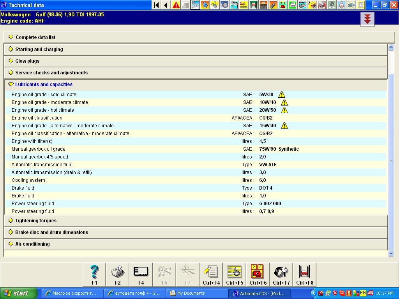
Task: Click the F2 print button
Action: pos(118,274)
